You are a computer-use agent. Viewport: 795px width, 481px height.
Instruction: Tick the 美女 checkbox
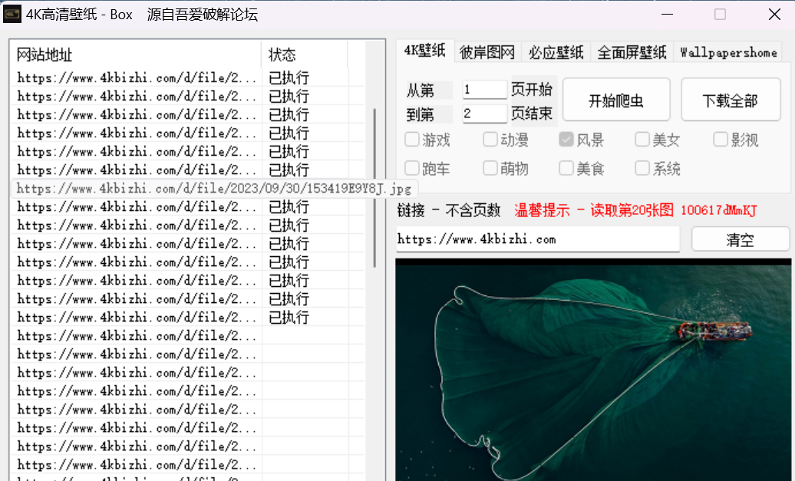(x=642, y=140)
